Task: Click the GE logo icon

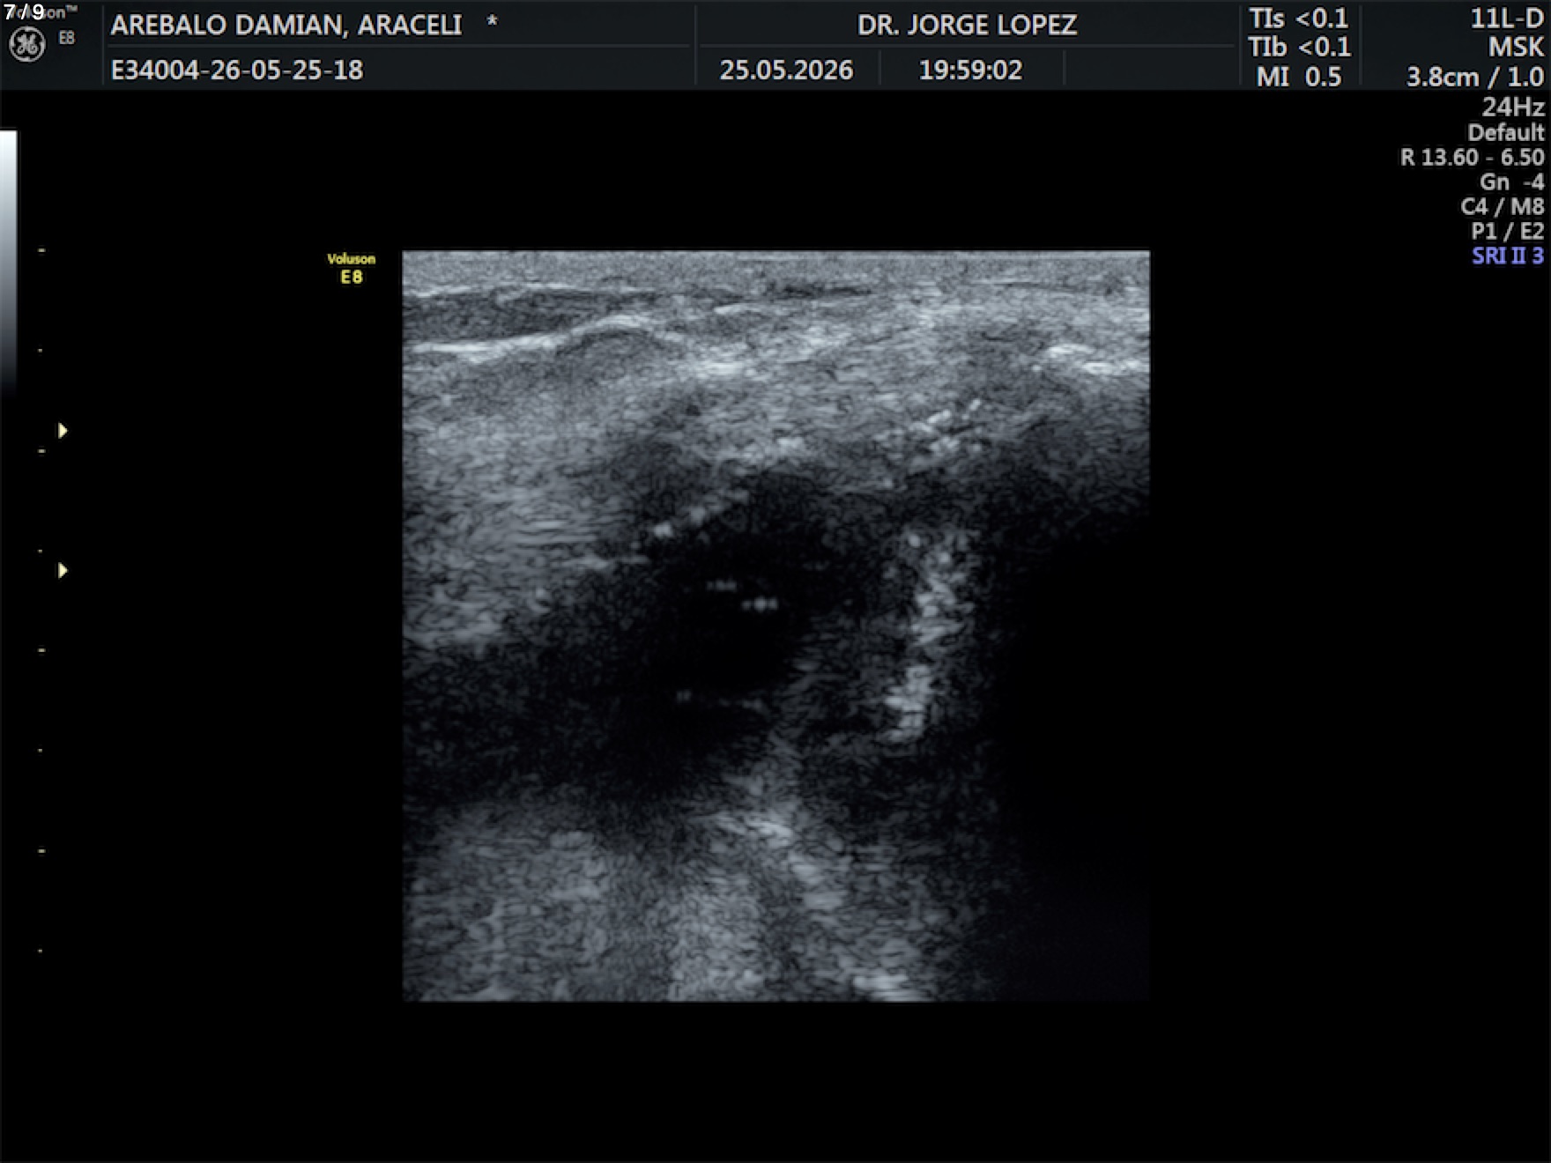Action: click(x=26, y=45)
